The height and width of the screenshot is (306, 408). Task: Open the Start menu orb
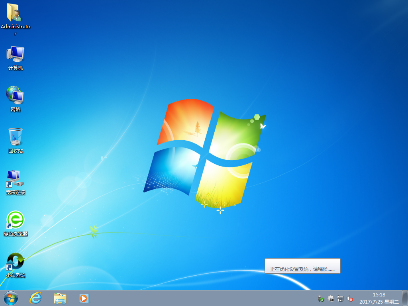tap(10, 298)
